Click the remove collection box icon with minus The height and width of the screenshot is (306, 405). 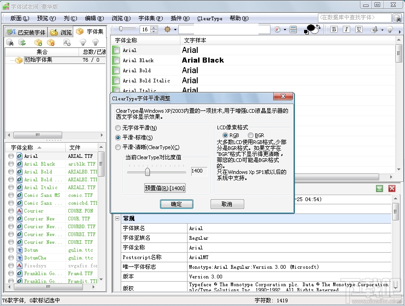point(51,42)
